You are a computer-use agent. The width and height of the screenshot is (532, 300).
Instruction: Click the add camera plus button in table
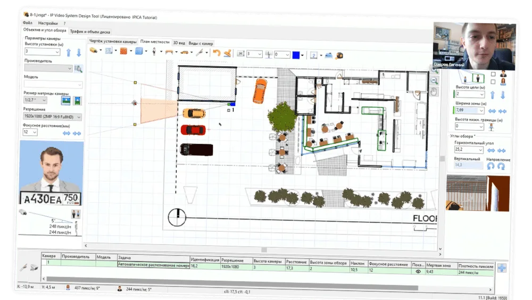pyautogui.click(x=502, y=268)
